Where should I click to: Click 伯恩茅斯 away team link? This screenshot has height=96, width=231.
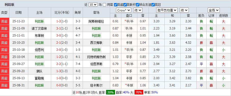[96, 64]
